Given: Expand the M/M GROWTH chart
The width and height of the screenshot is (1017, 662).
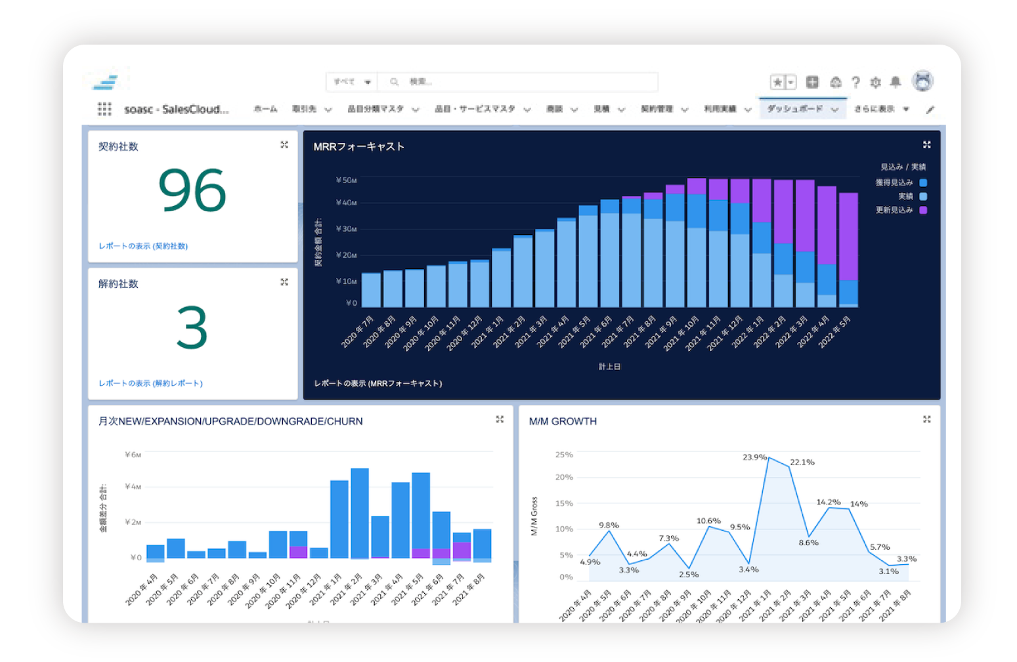Looking at the screenshot, I should tap(926, 419).
